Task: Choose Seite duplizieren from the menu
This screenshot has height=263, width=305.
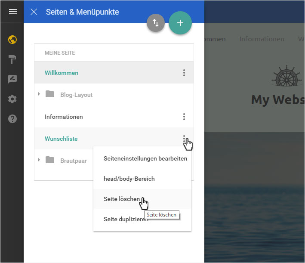Action: (142, 219)
